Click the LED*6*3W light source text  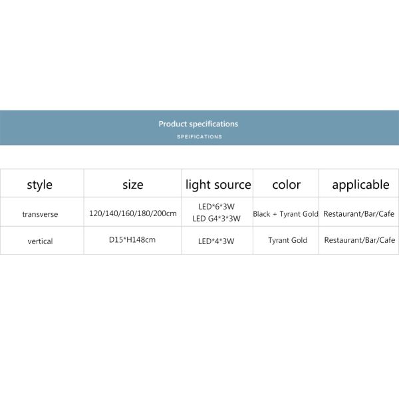[217, 207]
